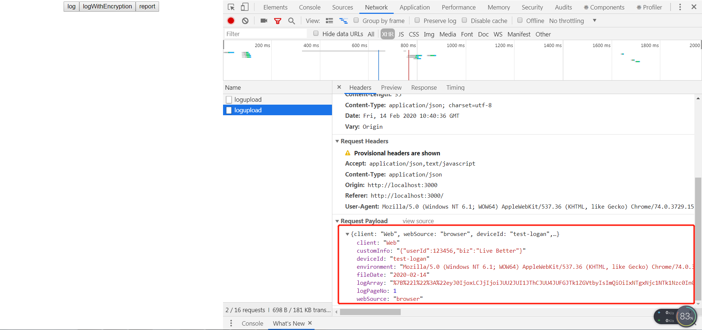The image size is (702, 330).
Task: Show the Timing tab of the request
Action: click(x=455, y=88)
